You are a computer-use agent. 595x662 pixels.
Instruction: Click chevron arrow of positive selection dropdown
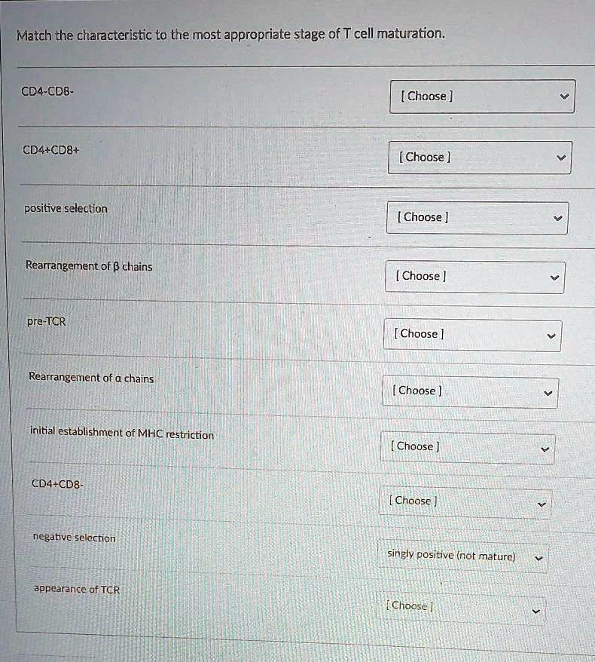tap(558, 218)
